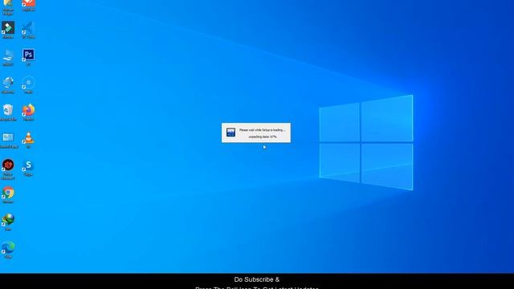Open the Firefox desktop shortcut
The height and width of the screenshot is (289, 514).
point(28,111)
